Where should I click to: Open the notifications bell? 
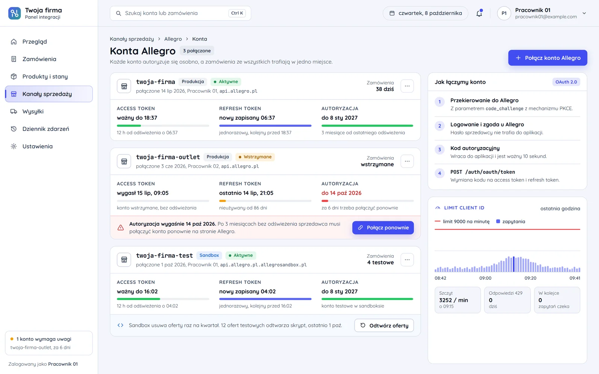(479, 13)
